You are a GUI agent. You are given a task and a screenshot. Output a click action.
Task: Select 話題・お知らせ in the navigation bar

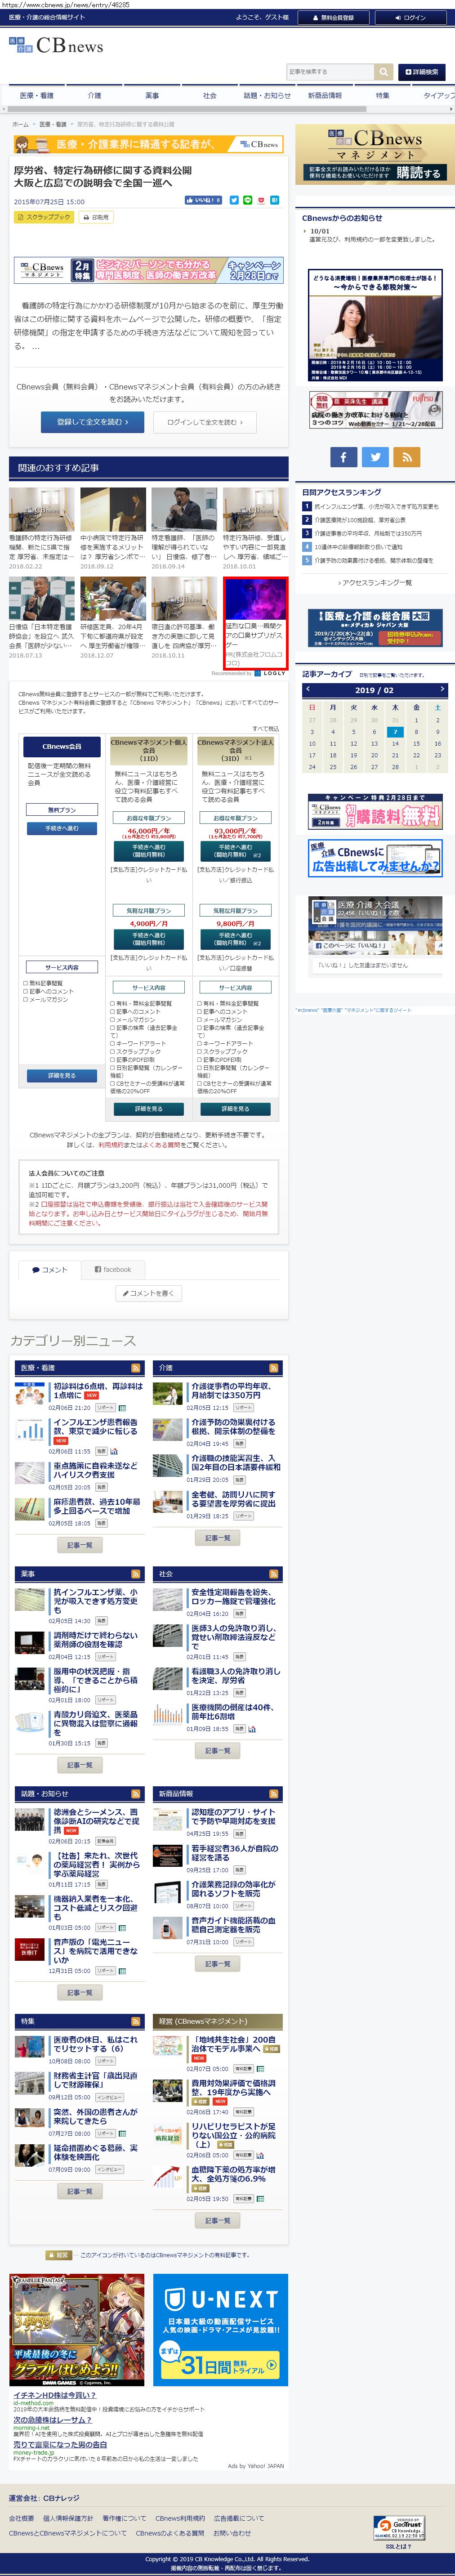tap(267, 95)
